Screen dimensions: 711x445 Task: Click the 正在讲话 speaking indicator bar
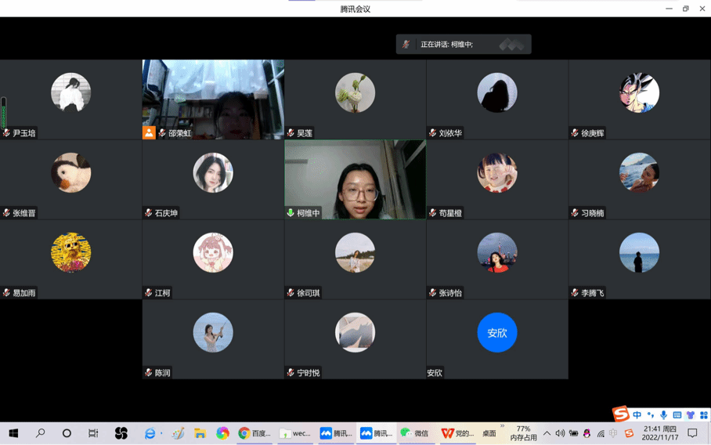pyautogui.click(x=463, y=45)
